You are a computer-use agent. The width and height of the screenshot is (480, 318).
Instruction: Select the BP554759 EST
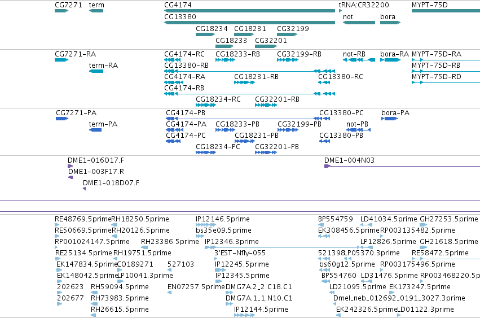(x=321, y=225)
